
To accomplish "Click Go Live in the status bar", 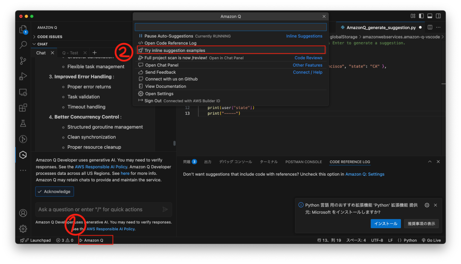I will click(431, 240).
